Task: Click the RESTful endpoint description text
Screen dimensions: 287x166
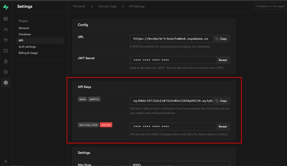Action: 170,47
